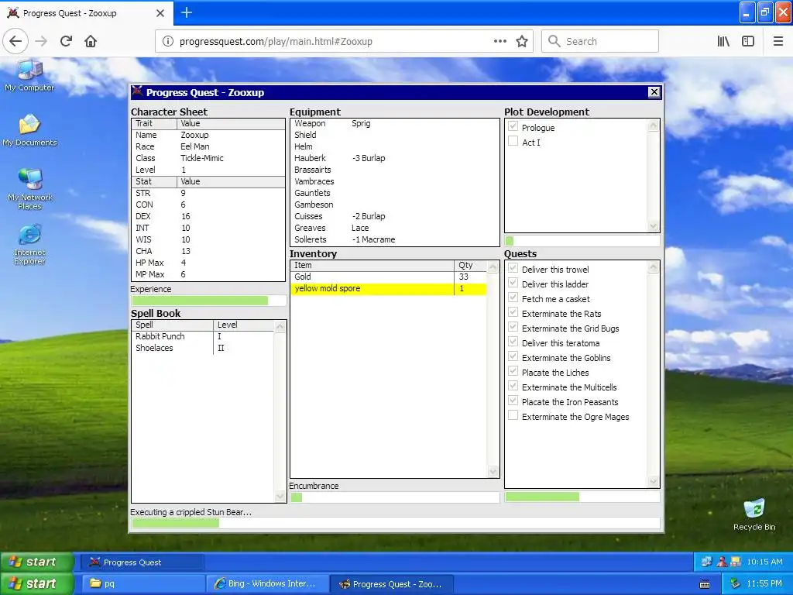Close the Progress Quest game window
The height and width of the screenshot is (595, 793).
coord(654,92)
